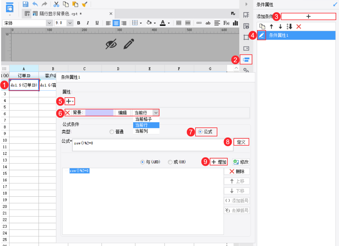Click the 定义 formula button
Image resolution: width=339 pixels, height=246 pixels.
(241, 142)
